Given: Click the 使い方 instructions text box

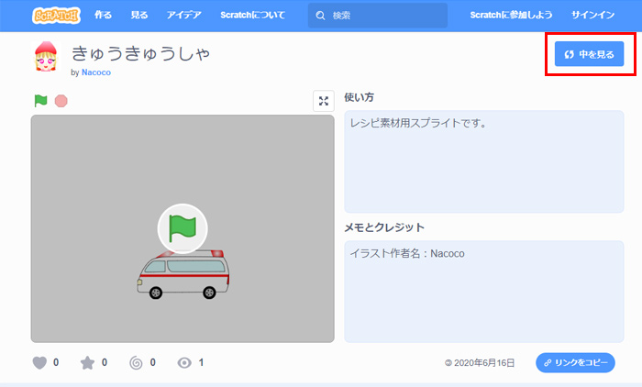Looking at the screenshot, I should [484, 161].
